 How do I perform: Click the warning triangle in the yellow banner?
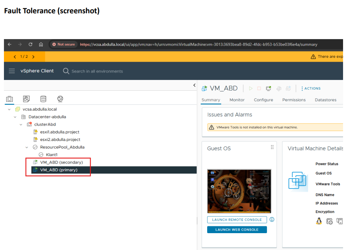[313, 57]
